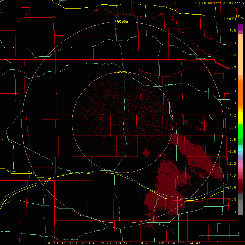
Task: Click the 1.8 color scale value
Action: tap(233, 152)
